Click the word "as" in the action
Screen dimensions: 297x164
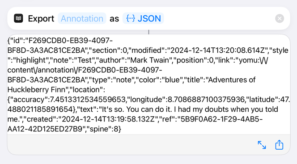114,19
